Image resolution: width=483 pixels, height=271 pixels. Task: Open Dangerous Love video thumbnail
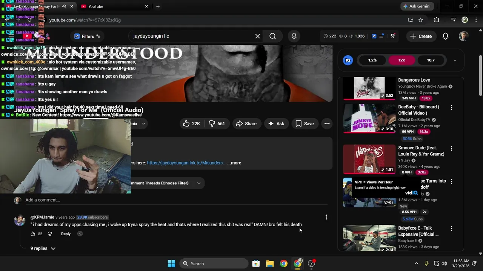(x=369, y=89)
